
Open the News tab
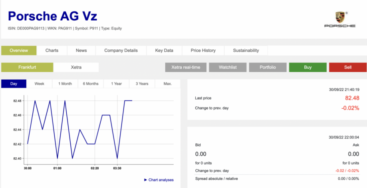[x=81, y=51]
